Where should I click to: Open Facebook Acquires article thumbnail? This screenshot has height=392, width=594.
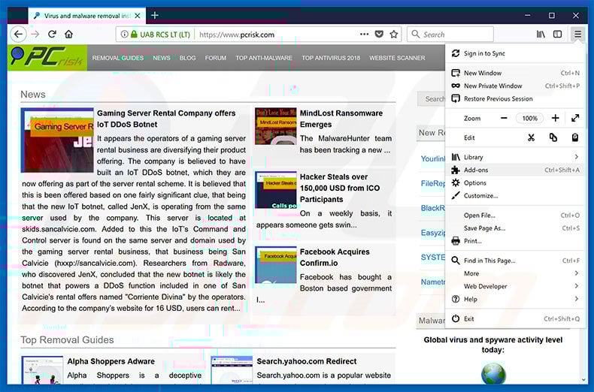point(275,265)
